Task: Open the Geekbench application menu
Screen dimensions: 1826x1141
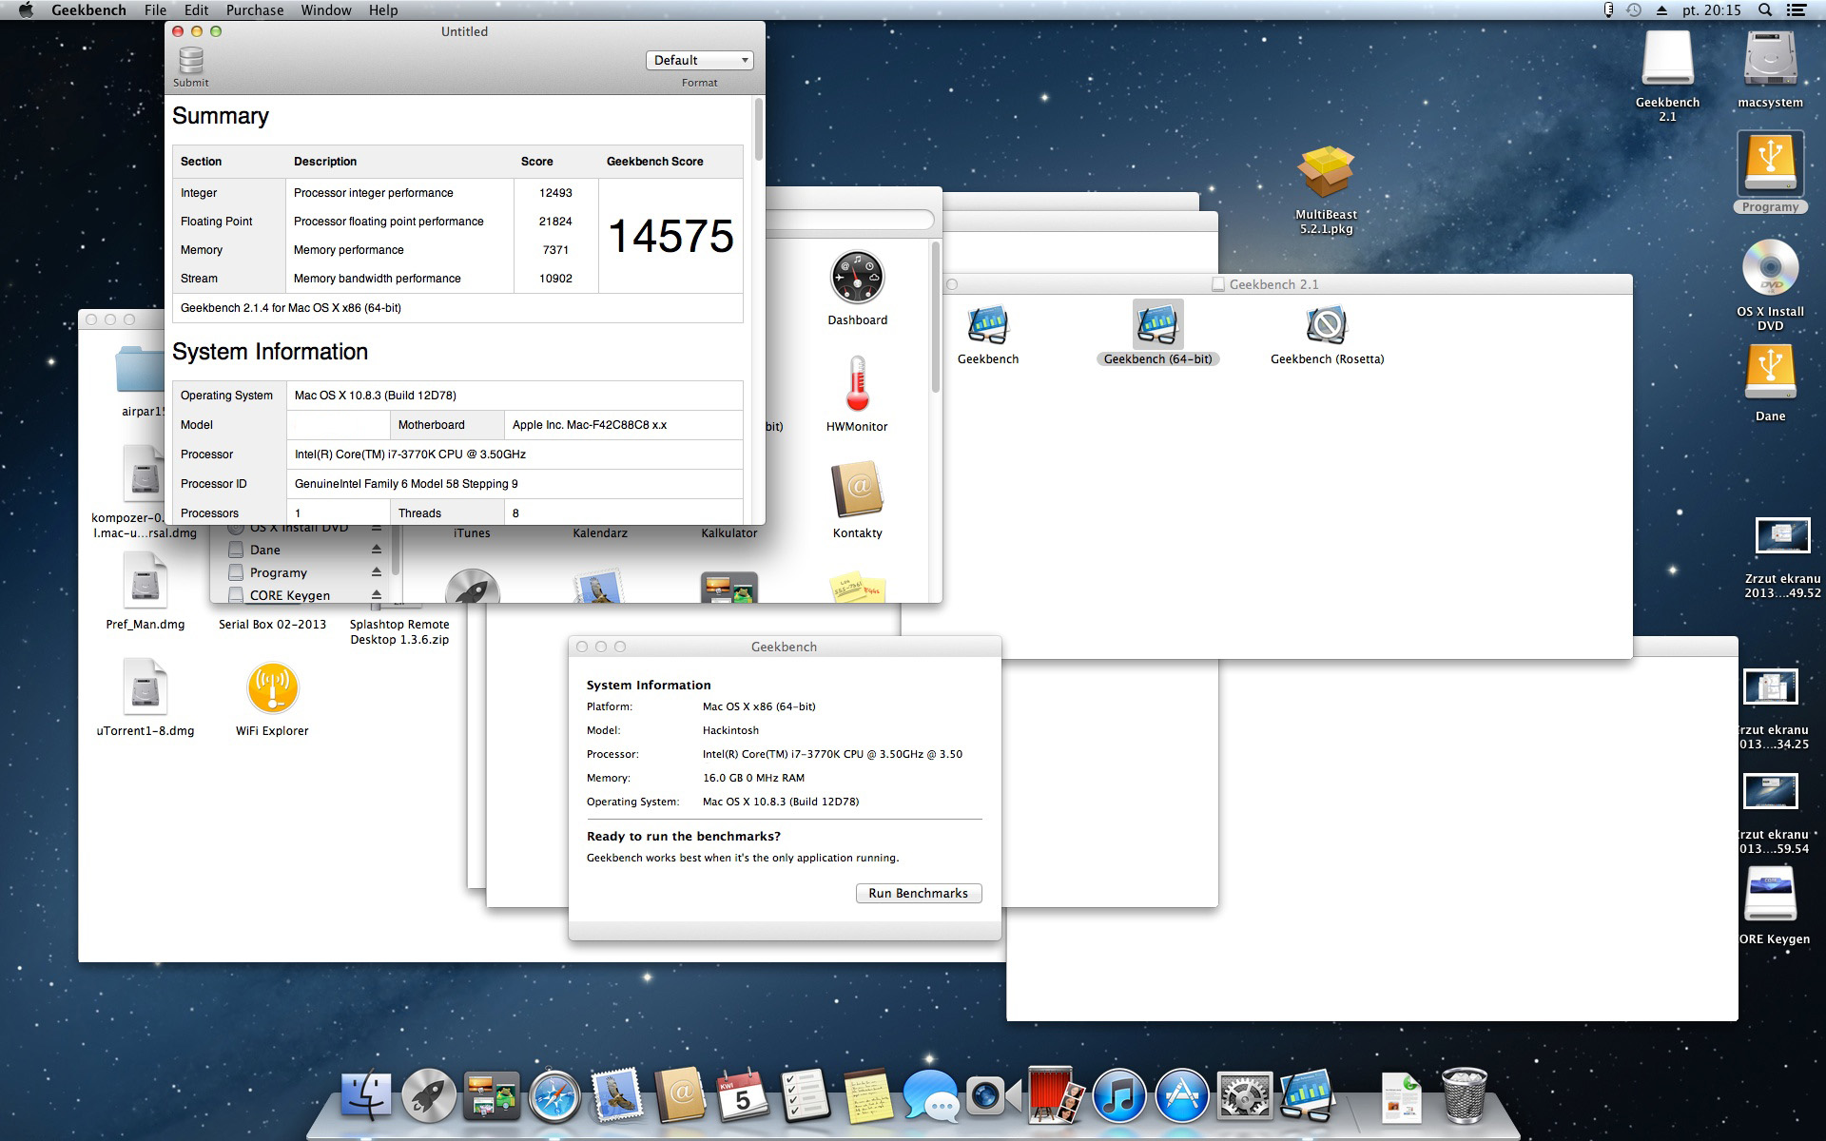Action: (88, 10)
